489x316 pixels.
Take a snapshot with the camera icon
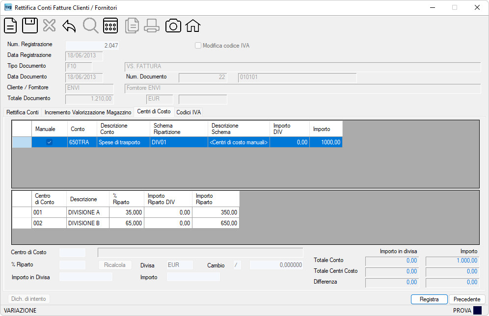click(173, 26)
